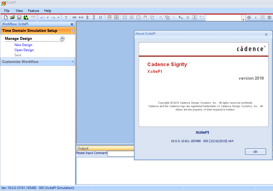Click the Please Input Command field

pyautogui.click(x=121, y=153)
